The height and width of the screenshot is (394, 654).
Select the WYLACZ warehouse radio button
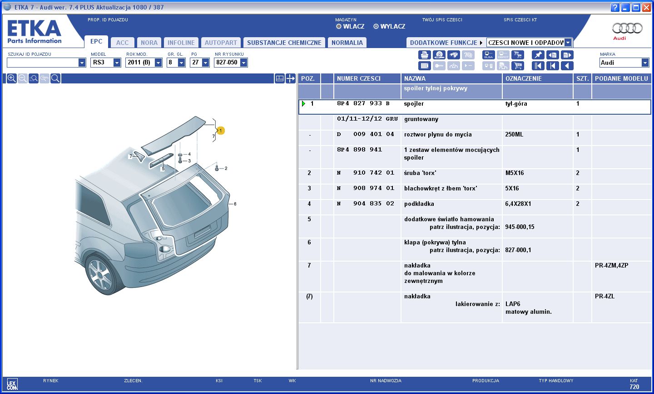pyautogui.click(x=376, y=26)
